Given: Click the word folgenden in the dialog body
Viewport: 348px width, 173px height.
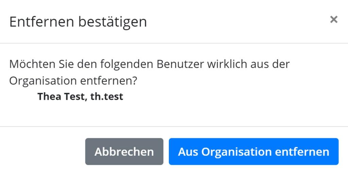Looking at the screenshot, I should pos(126,65).
